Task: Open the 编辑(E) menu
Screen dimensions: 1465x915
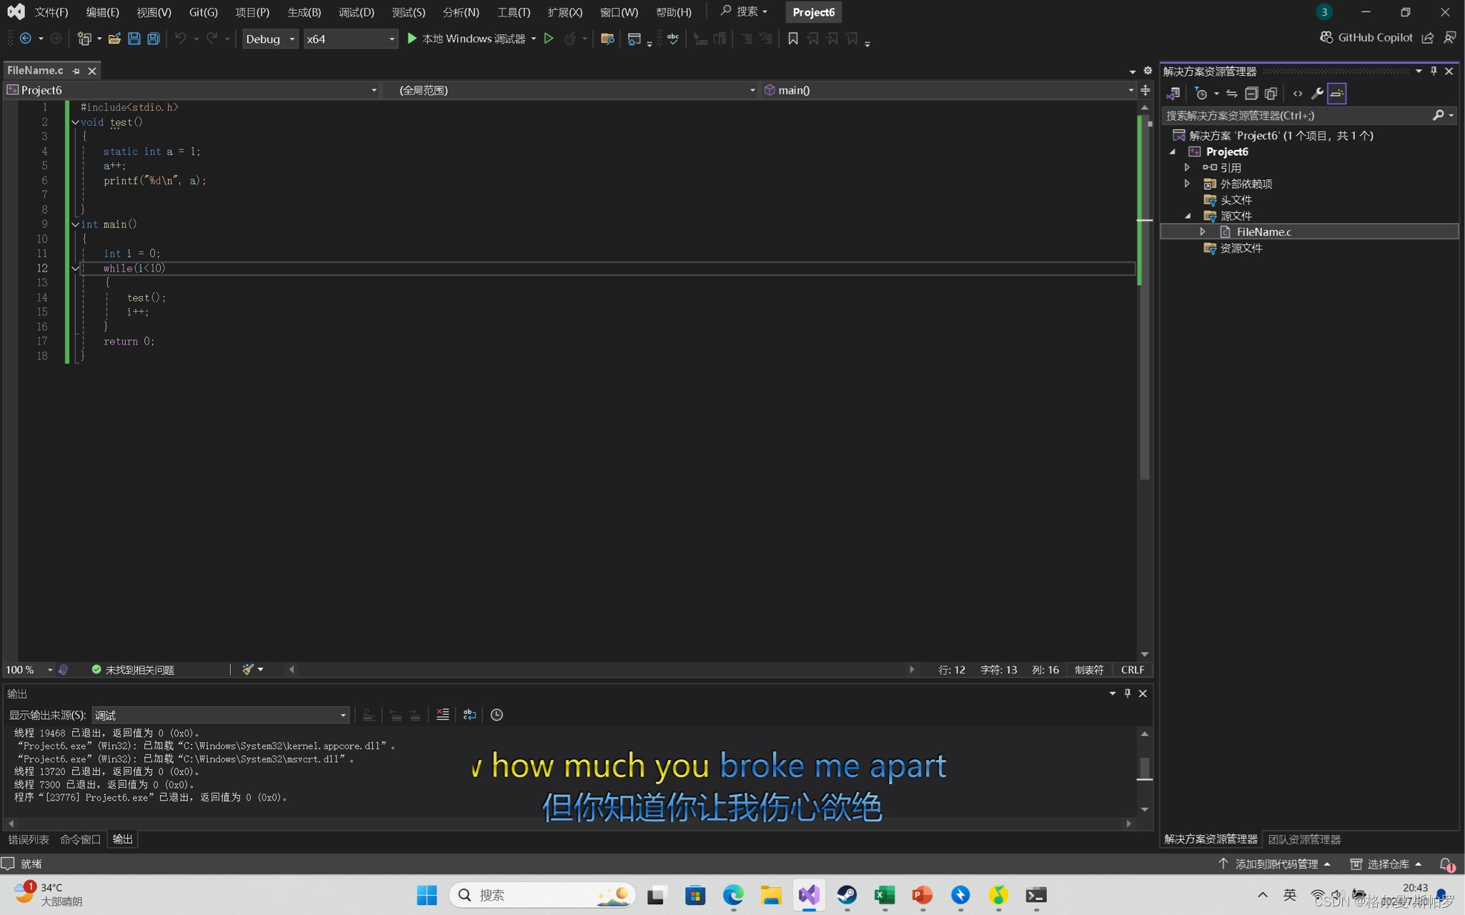Action: click(102, 12)
